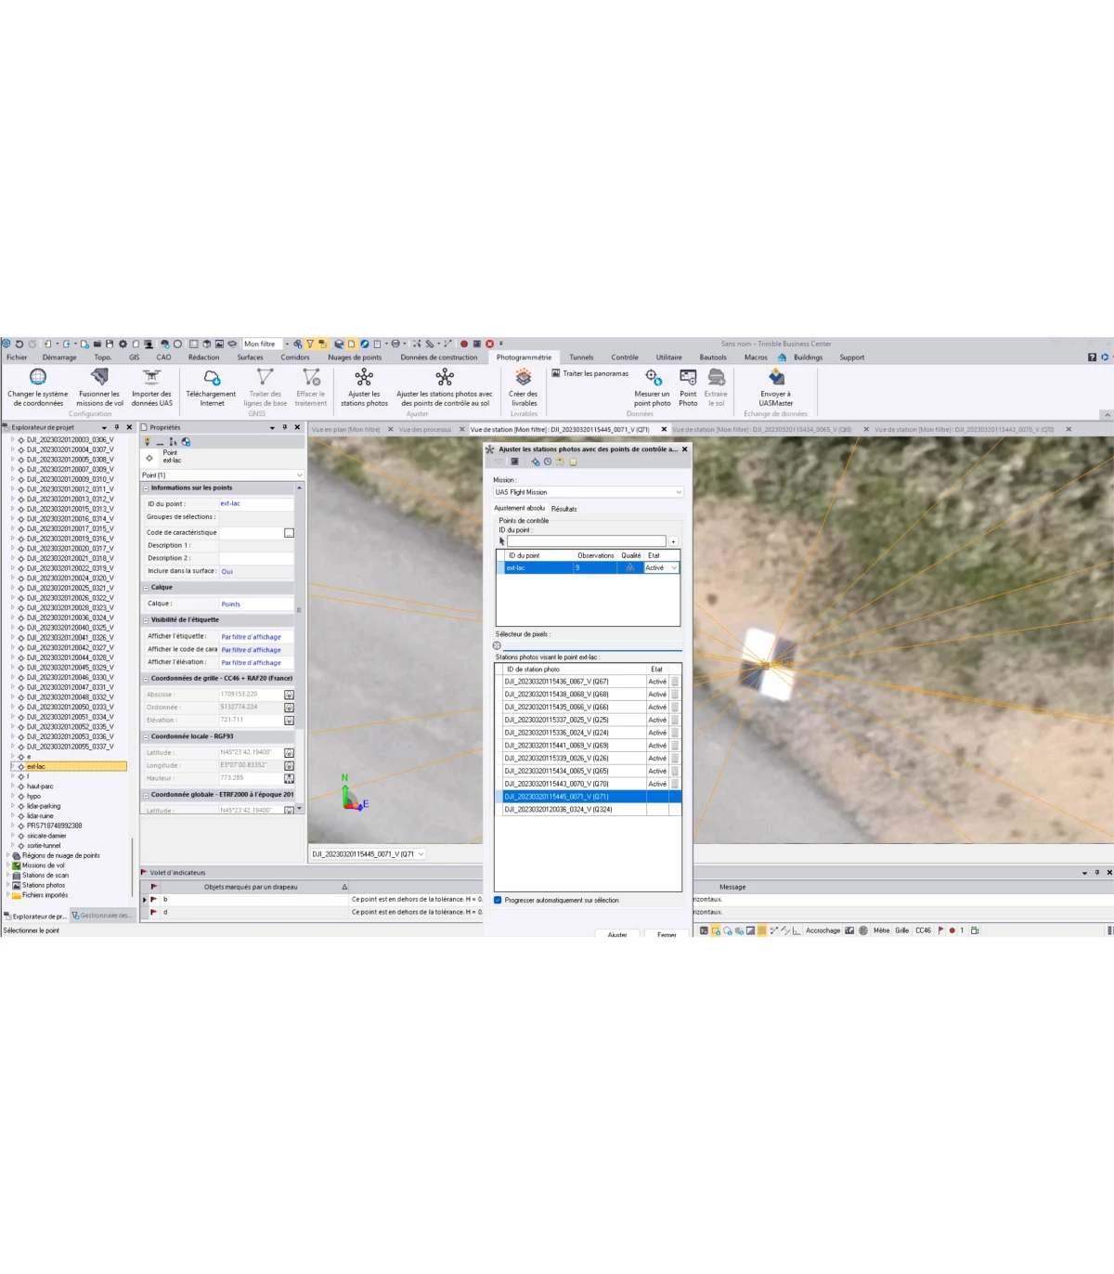The height and width of the screenshot is (1274, 1114).
Task: Click the pointer pick icon beside ID du point
Action: pos(502,540)
